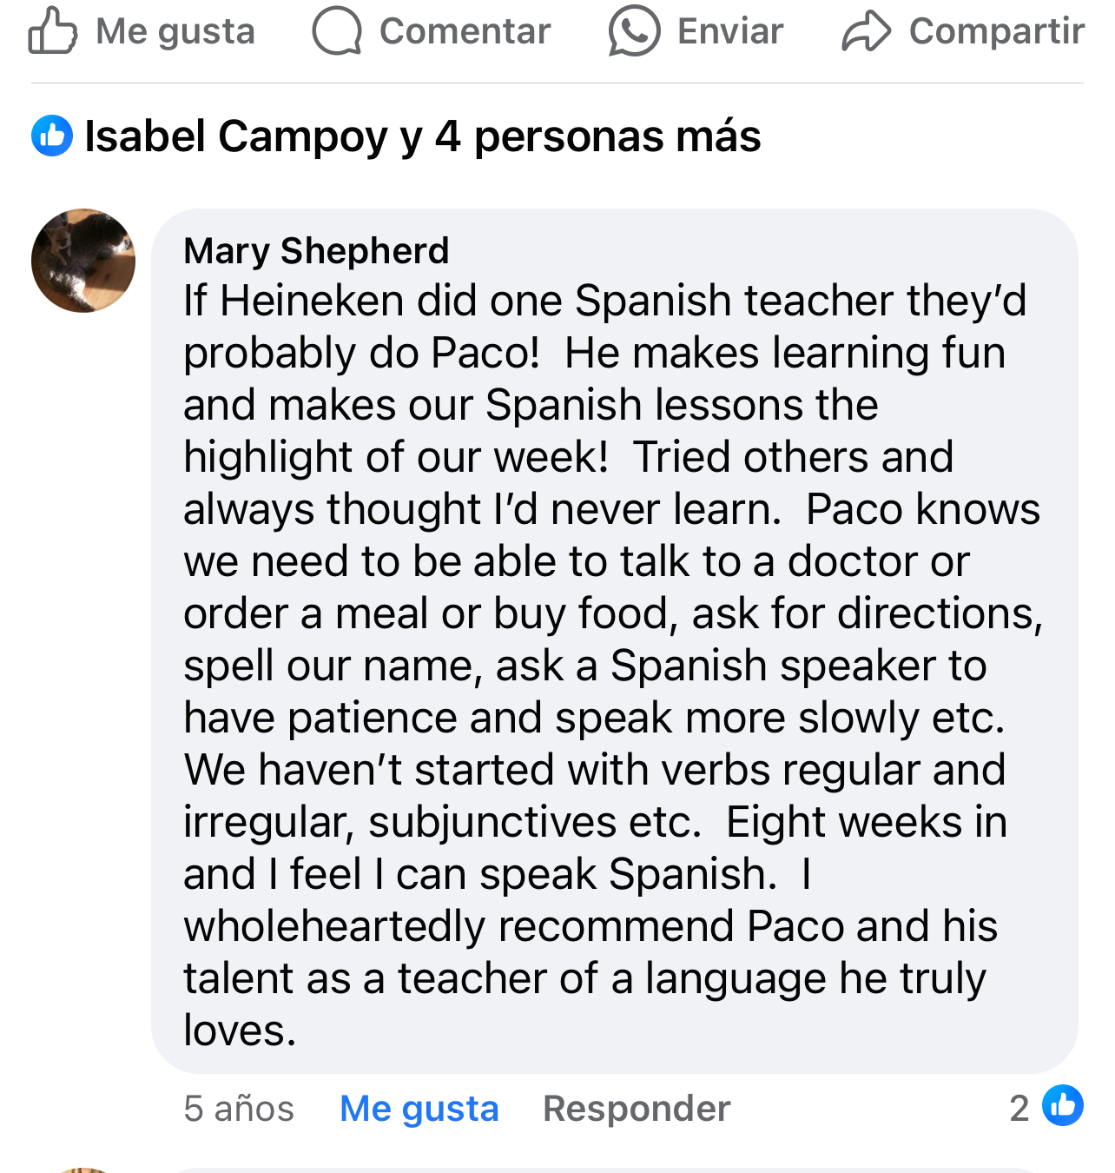
Task: Click the Mary Shepherd name link
Action: [x=316, y=251]
